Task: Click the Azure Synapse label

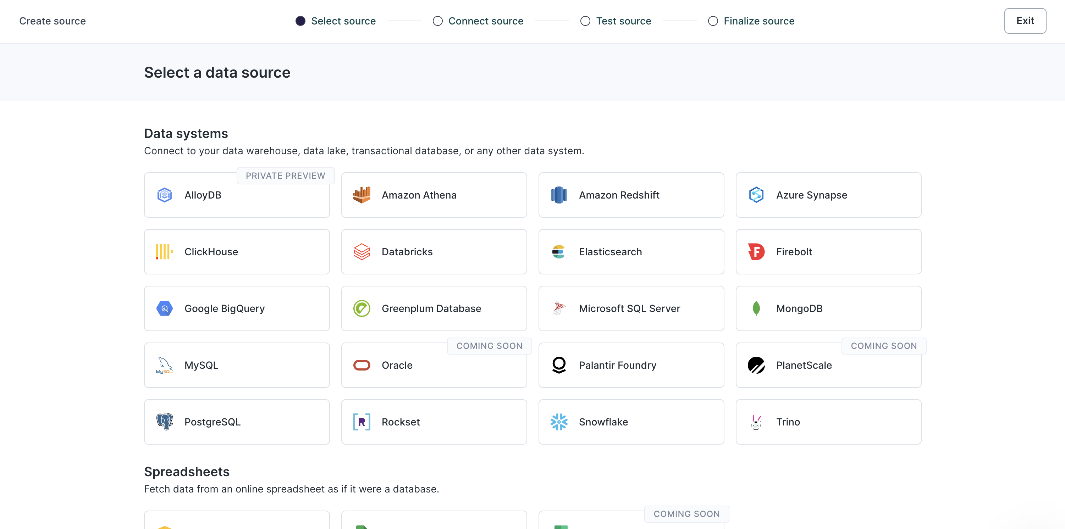Action: coord(812,195)
